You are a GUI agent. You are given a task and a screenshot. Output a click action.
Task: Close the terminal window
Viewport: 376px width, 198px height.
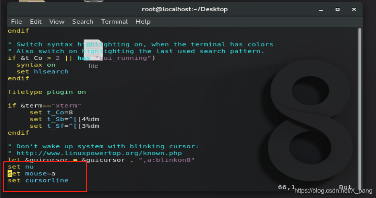click(x=354, y=9)
